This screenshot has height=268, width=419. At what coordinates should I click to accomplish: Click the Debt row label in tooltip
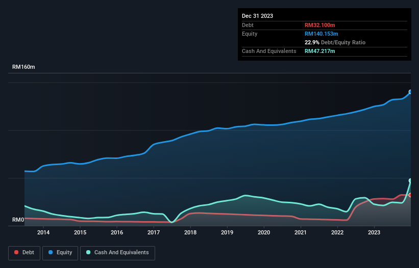point(248,25)
